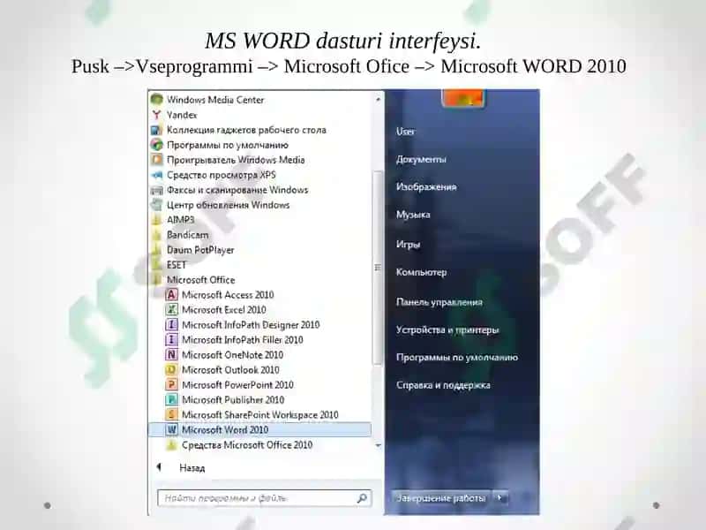Click the Microsoft Publisher 2010 icon
This screenshot has width=706, height=530.
point(171,399)
